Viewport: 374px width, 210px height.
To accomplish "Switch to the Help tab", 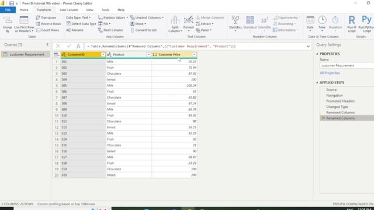I will [121, 10].
